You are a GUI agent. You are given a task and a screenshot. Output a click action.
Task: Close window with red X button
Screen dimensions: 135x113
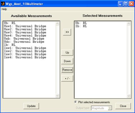coord(131,4)
